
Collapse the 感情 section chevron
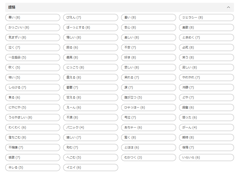click(x=228, y=7)
